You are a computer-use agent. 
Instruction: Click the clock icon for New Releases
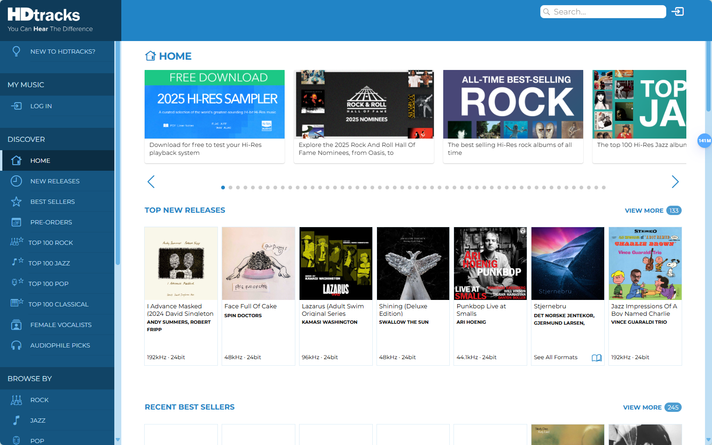tap(16, 181)
